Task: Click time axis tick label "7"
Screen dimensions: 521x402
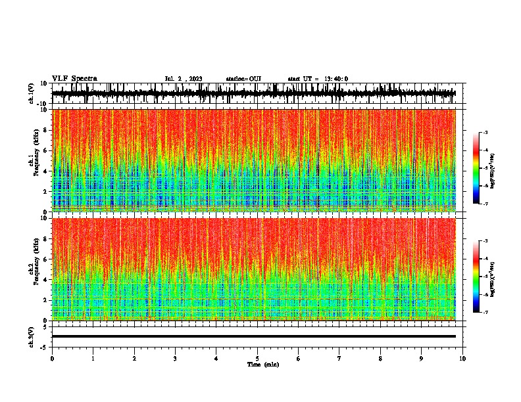Action: (339, 359)
